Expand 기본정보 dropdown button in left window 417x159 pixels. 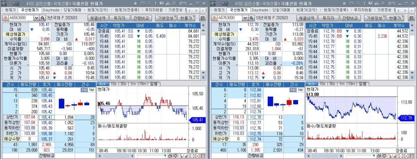[166, 18]
